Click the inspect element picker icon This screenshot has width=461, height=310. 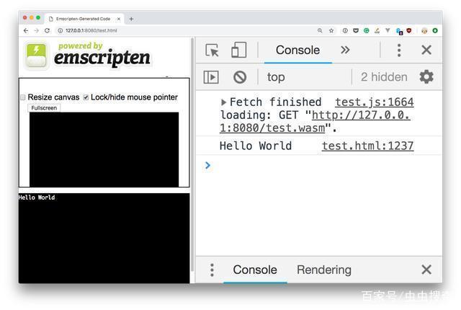pos(212,50)
